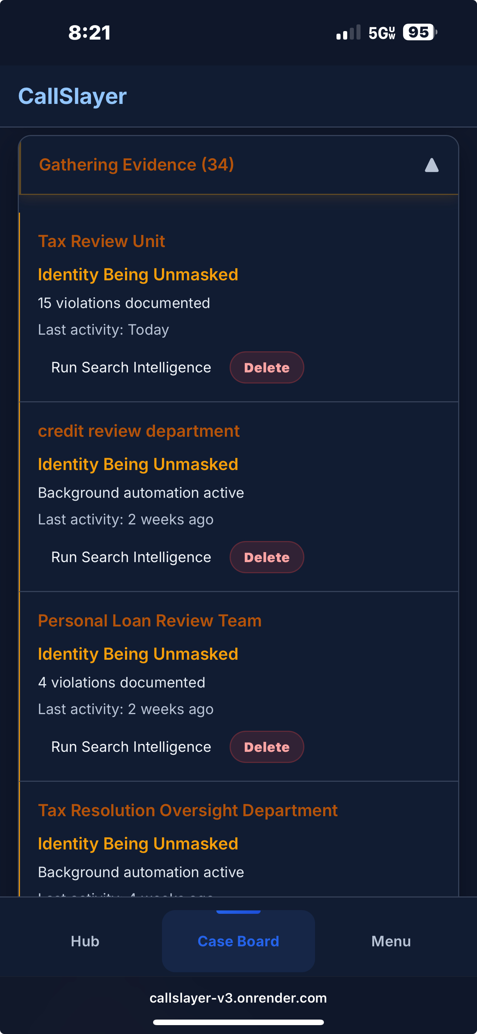This screenshot has height=1034, width=477.
Task: Delete the Tax Review Unit case
Action: 266,367
